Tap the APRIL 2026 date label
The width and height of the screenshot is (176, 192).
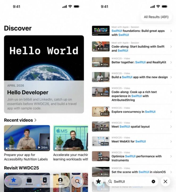(16, 86)
